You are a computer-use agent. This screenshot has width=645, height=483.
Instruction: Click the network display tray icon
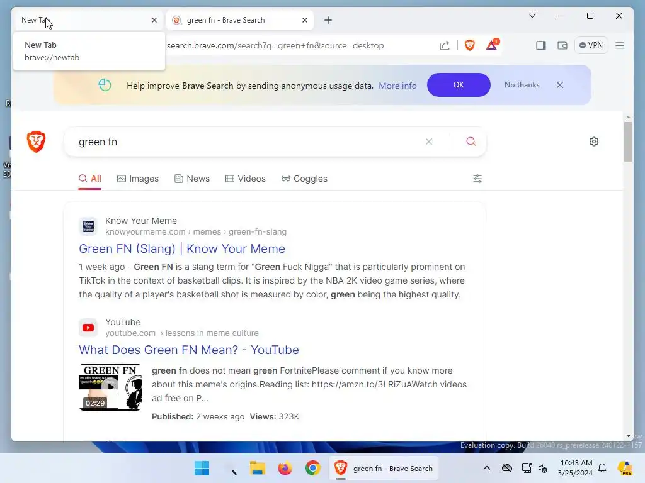pyautogui.click(x=527, y=468)
